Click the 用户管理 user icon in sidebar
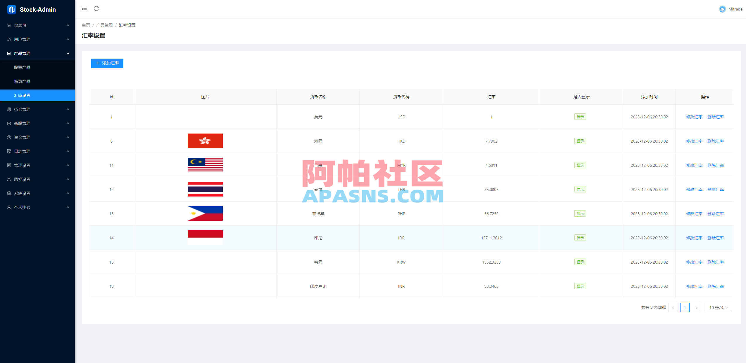 click(9, 39)
